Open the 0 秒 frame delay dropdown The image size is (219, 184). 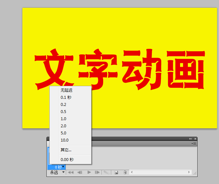click(x=59, y=167)
